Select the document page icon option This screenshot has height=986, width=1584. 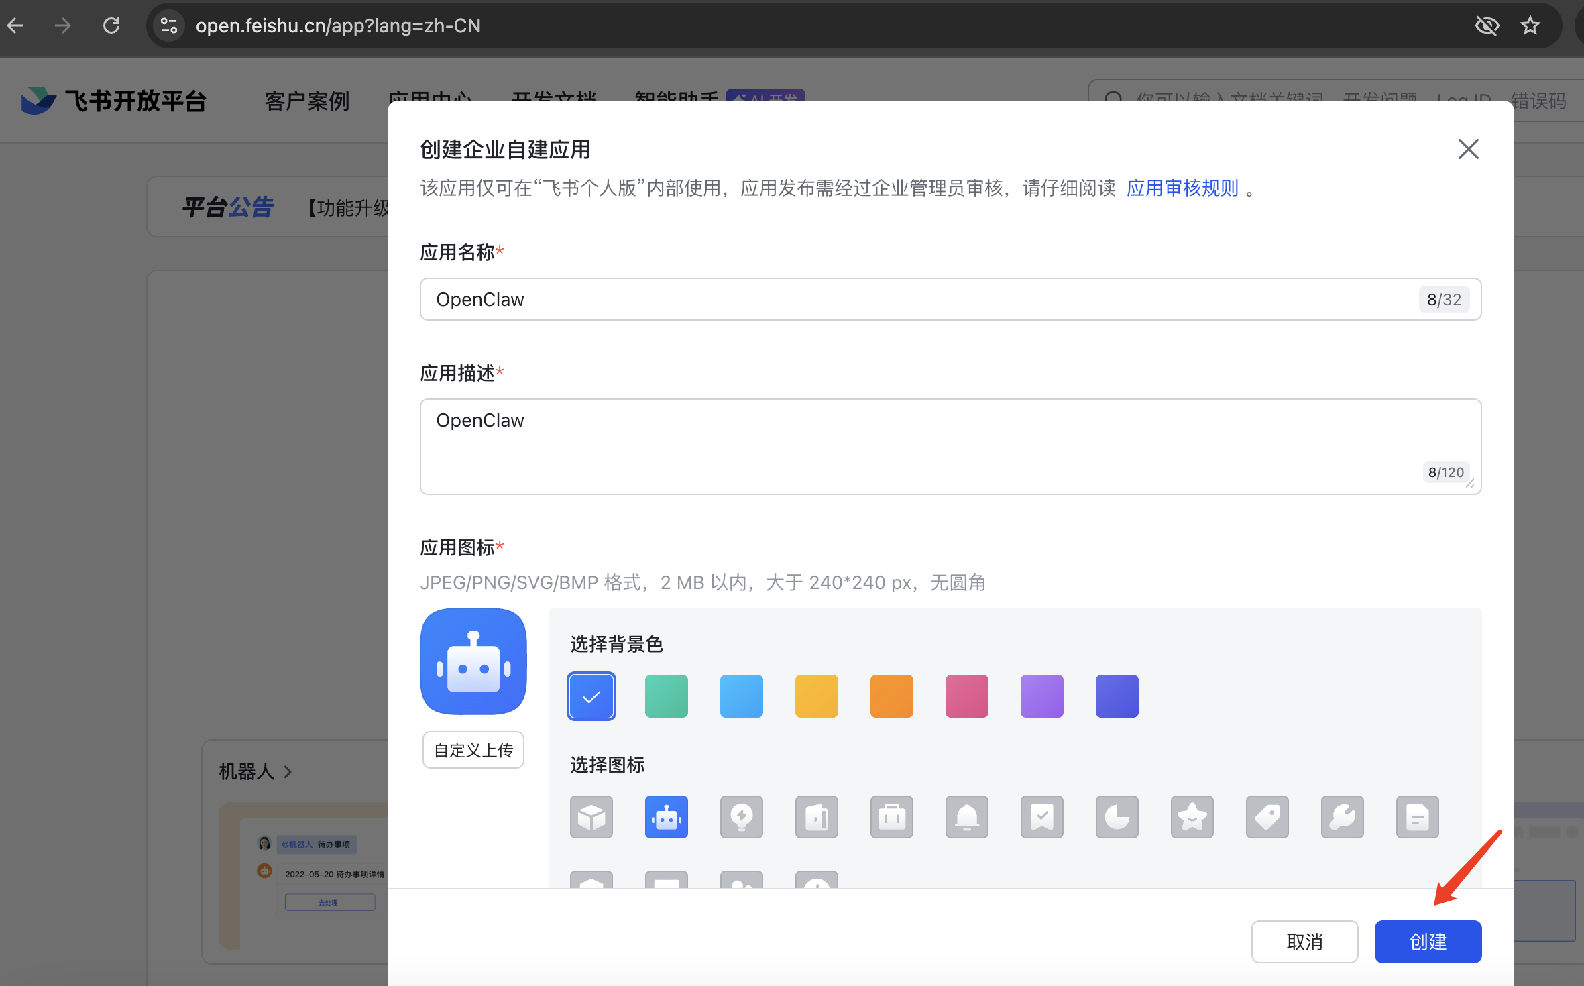1417,817
